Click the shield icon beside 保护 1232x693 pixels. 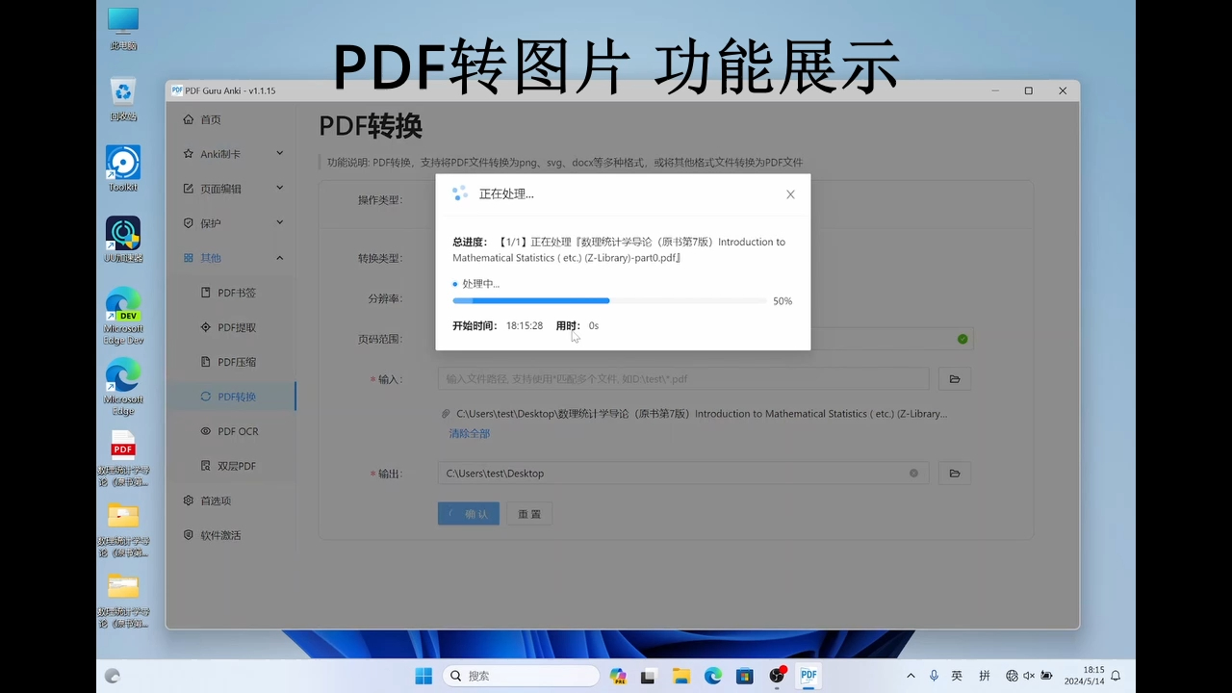(189, 223)
